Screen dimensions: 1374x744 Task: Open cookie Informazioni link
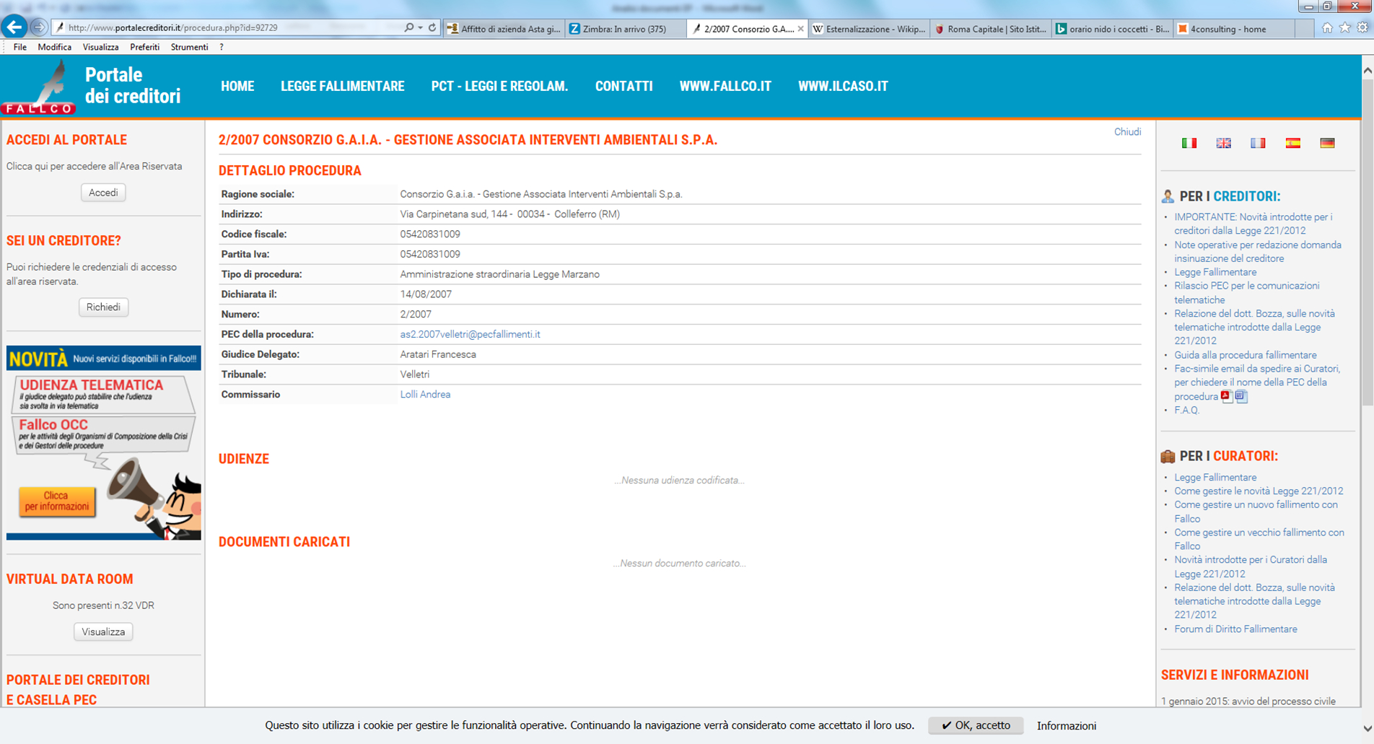[1066, 726]
